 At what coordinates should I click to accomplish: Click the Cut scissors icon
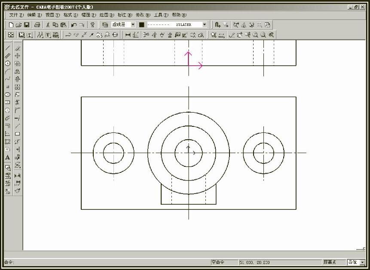point(48,25)
